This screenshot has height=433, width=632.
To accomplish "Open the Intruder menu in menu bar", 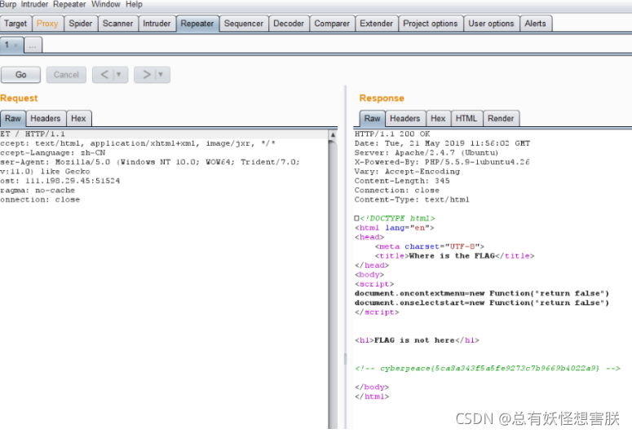I will coord(34,4).
